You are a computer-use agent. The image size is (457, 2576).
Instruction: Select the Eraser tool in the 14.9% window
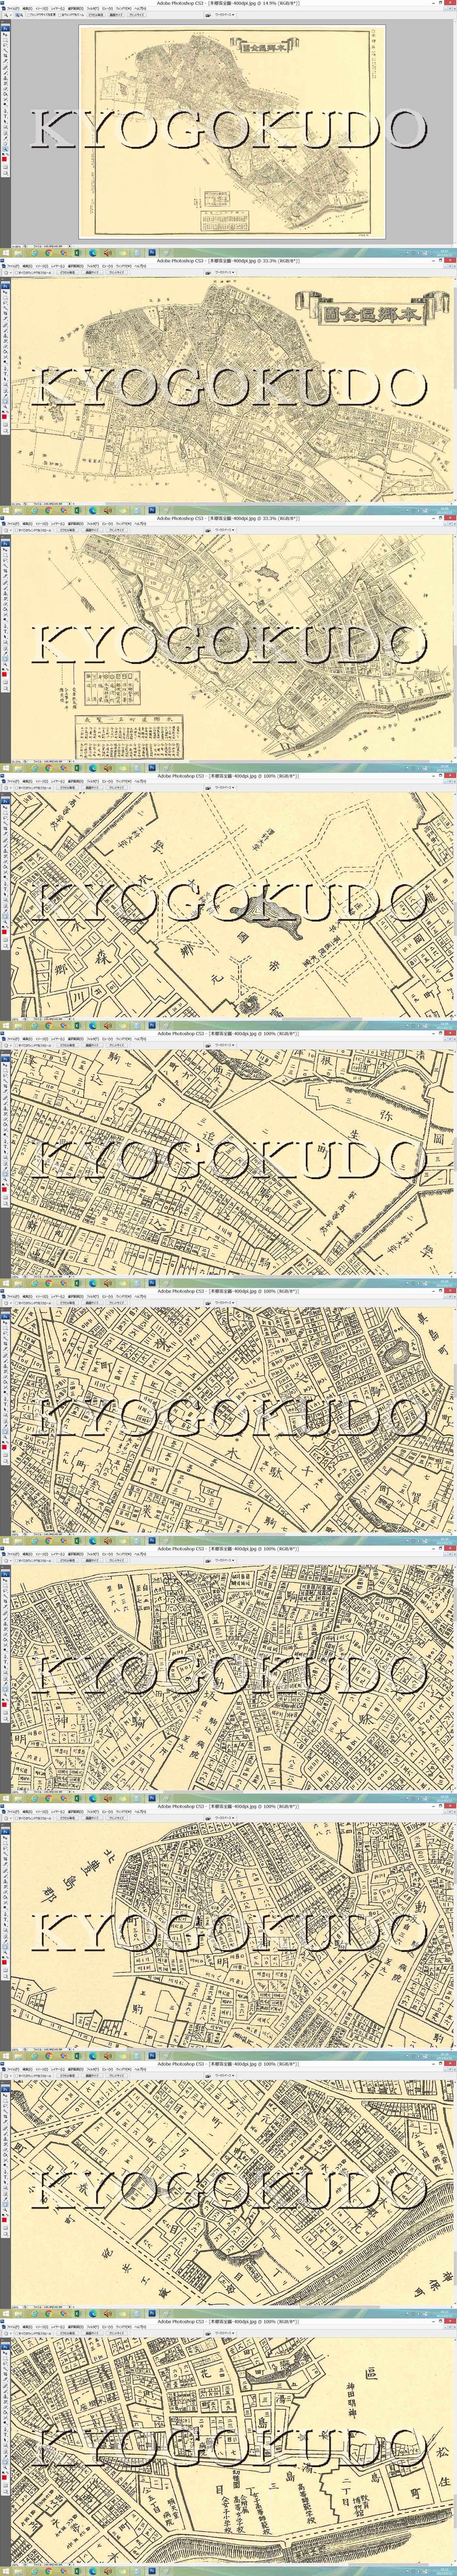click(x=5, y=89)
